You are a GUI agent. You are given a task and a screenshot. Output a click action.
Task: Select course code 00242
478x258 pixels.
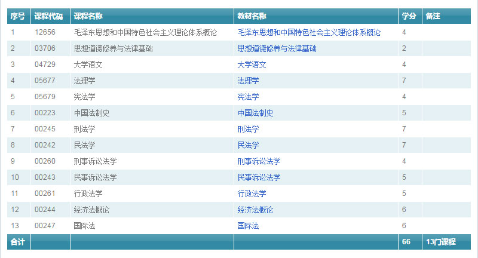[45, 145]
